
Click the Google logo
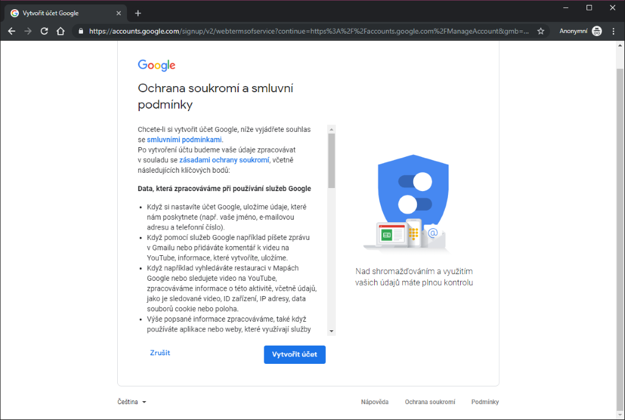[x=157, y=65]
